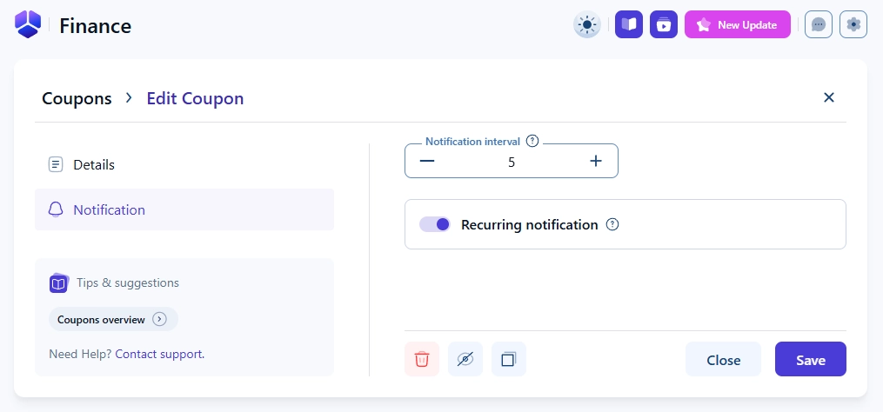
Task: Open the book documentation icon in header
Action: (x=629, y=24)
